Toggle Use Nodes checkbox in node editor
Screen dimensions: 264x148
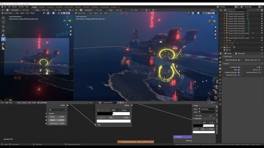click(38, 103)
